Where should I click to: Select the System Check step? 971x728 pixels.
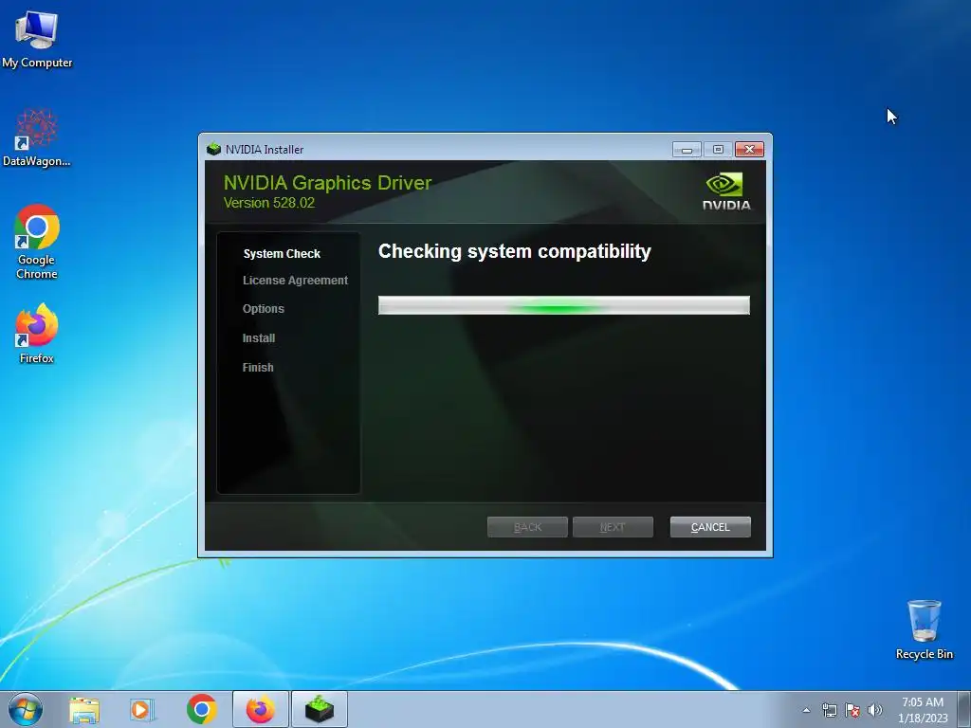(x=282, y=254)
